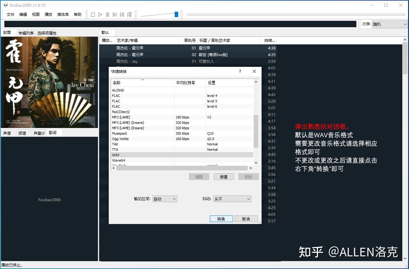Click the 编辑 button in dialog
The height and width of the screenshot is (269, 409).
coord(199,177)
